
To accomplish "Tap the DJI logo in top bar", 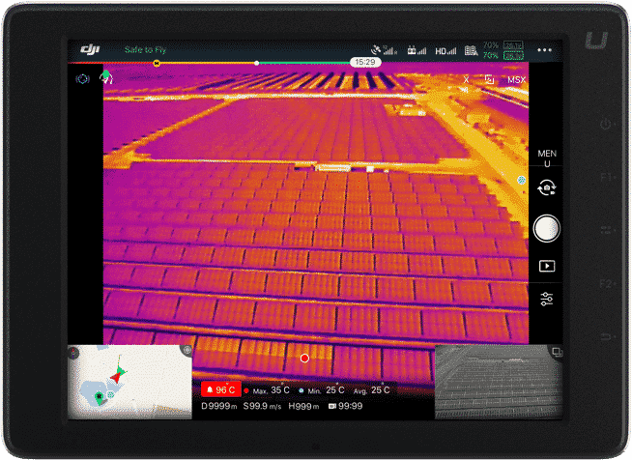I will pos(91,49).
